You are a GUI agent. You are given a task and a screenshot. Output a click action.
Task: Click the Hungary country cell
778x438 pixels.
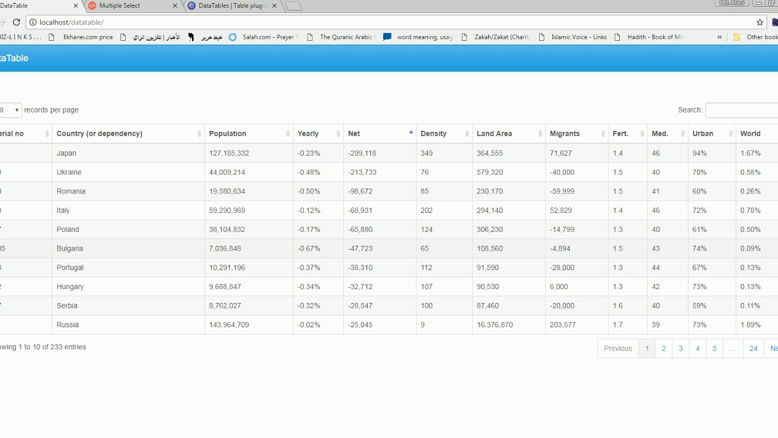pyautogui.click(x=128, y=287)
